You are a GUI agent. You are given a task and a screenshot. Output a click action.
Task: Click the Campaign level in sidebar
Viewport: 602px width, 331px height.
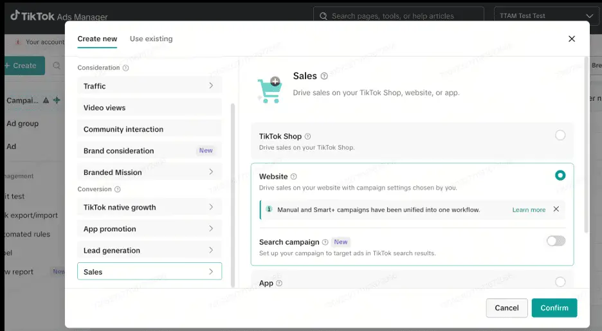(x=23, y=100)
